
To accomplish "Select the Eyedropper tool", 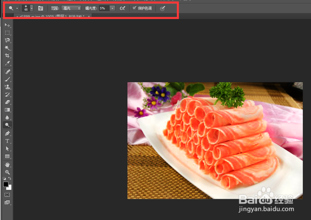I will click(x=7, y=63).
